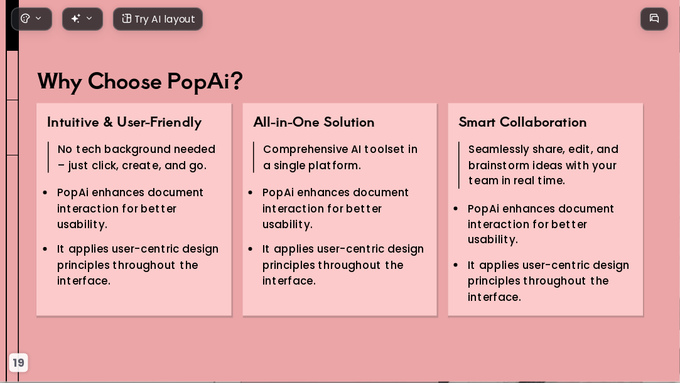
Task: Select the 'Why Choose PopAi?' title
Action: click(x=140, y=81)
